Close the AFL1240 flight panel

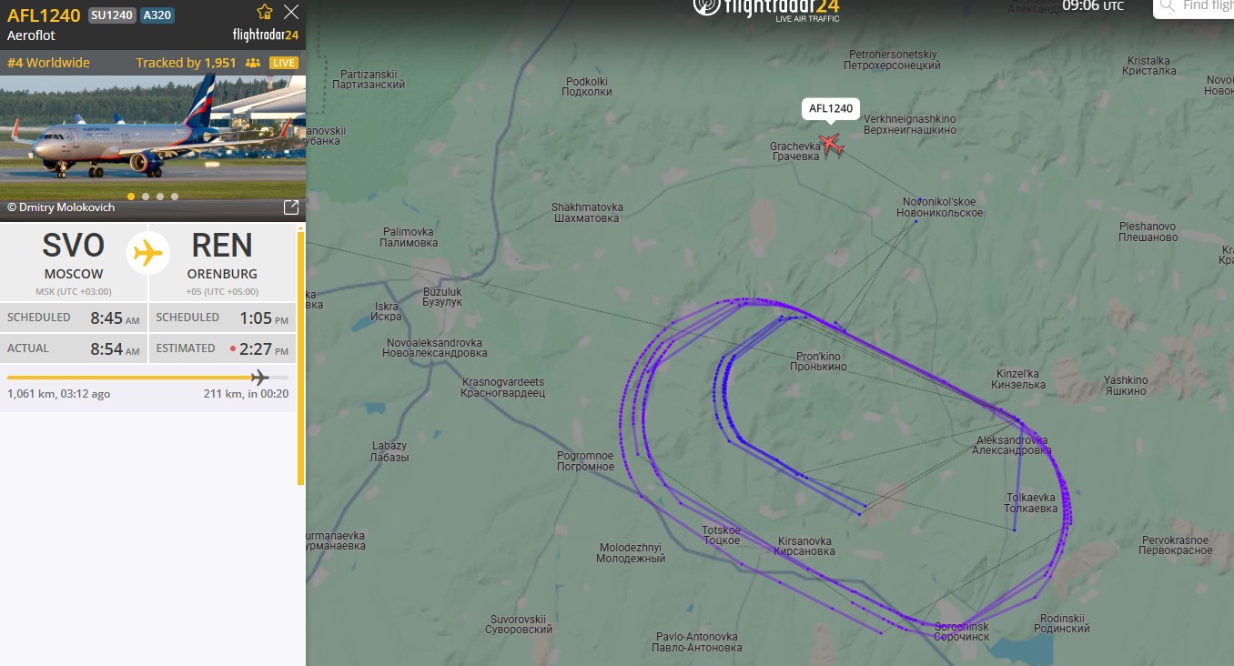[290, 12]
